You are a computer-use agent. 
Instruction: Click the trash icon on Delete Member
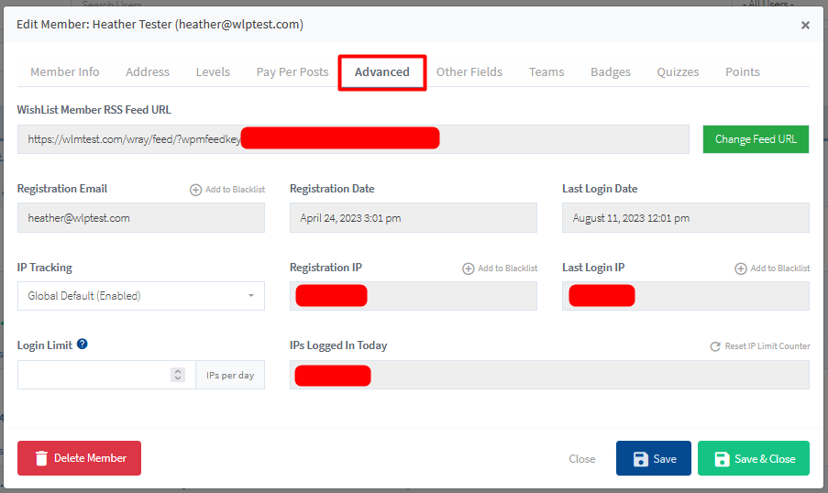point(41,458)
